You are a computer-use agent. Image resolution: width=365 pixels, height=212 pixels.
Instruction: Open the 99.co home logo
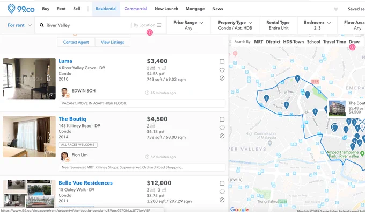click(21, 9)
